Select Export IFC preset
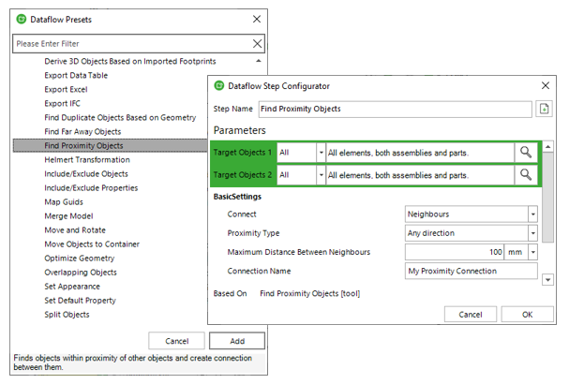This screenshot has height=384, width=569. pyautogui.click(x=62, y=104)
